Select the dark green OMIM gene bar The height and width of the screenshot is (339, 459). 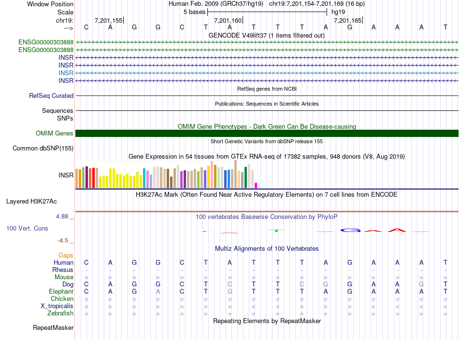267,134
